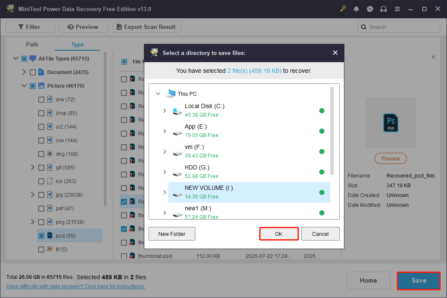447x298 pixels.
Task: Click the NEW VOLUME (I:) drive icon
Action: tap(177, 194)
